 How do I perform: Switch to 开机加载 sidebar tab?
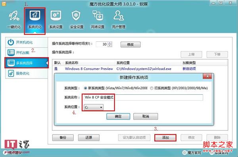tap(27, 52)
